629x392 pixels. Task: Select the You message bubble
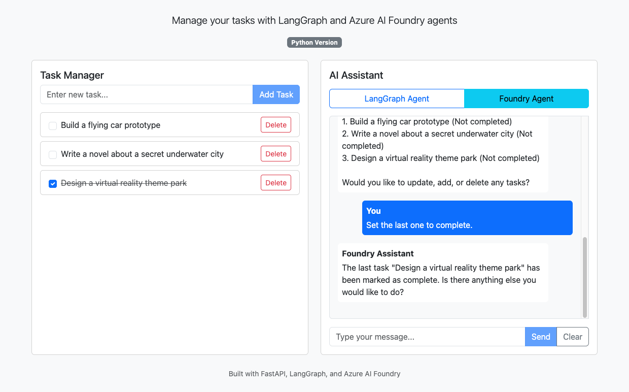click(467, 218)
